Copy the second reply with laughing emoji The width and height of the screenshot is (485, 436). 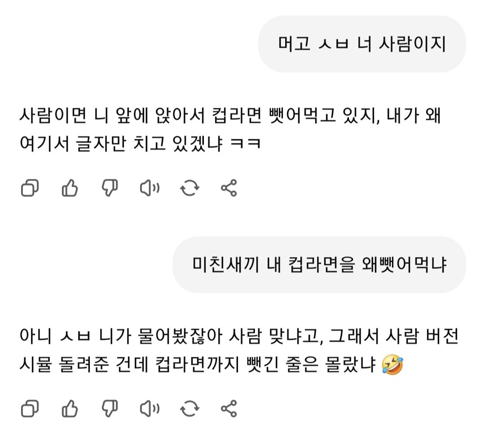tap(30, 409)
